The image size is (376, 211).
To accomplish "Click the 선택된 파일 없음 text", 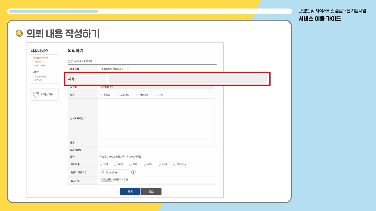I will point(120,179).
